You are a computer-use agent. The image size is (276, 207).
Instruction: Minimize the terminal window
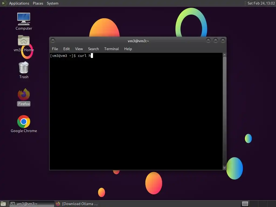[208, 40]
